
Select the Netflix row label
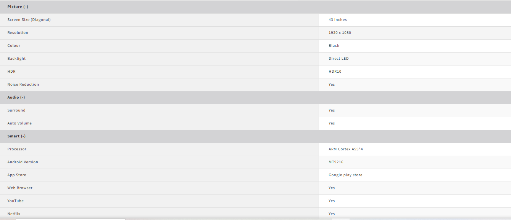14,214
